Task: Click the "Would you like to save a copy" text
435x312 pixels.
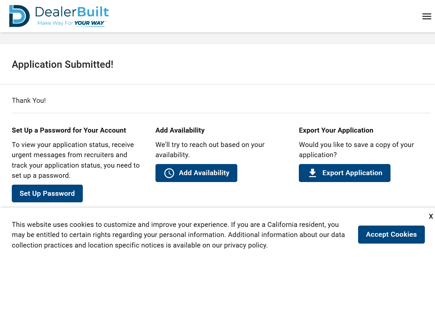Action: pyautogui.click(x=356, y=150)
